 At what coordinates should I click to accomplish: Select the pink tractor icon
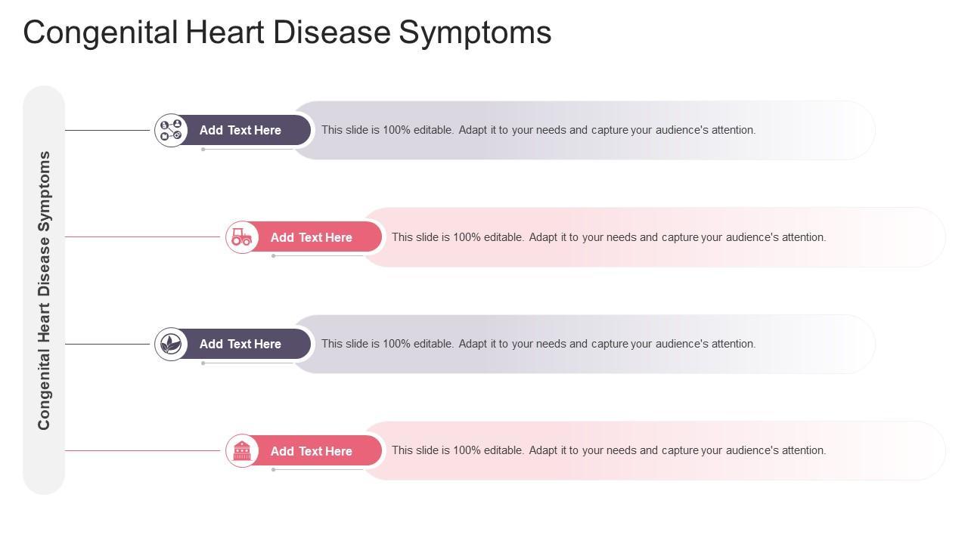pos(242,237)
